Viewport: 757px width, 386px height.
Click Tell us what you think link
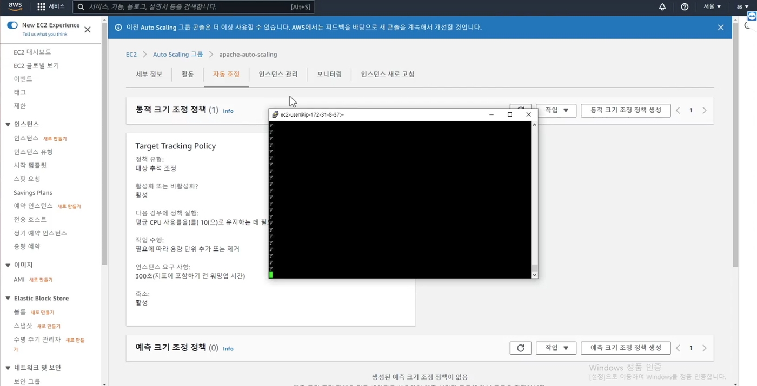(45, 35)
